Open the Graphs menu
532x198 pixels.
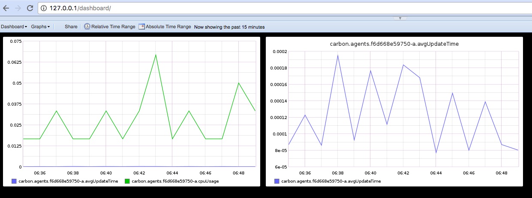pyautogui.click(x=40, y=27)
